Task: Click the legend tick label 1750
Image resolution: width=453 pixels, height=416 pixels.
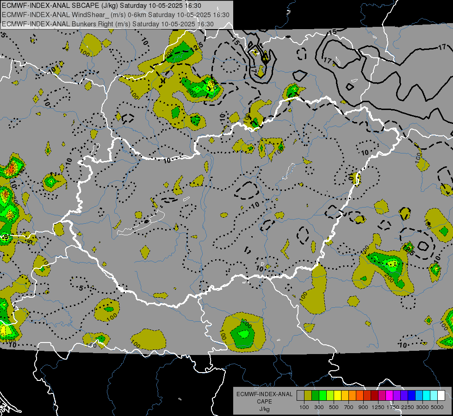Action: pos(393,407)
